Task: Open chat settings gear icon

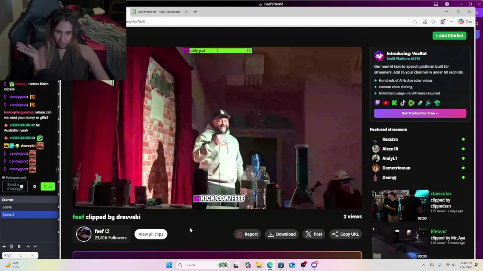Action: (35, 186)
